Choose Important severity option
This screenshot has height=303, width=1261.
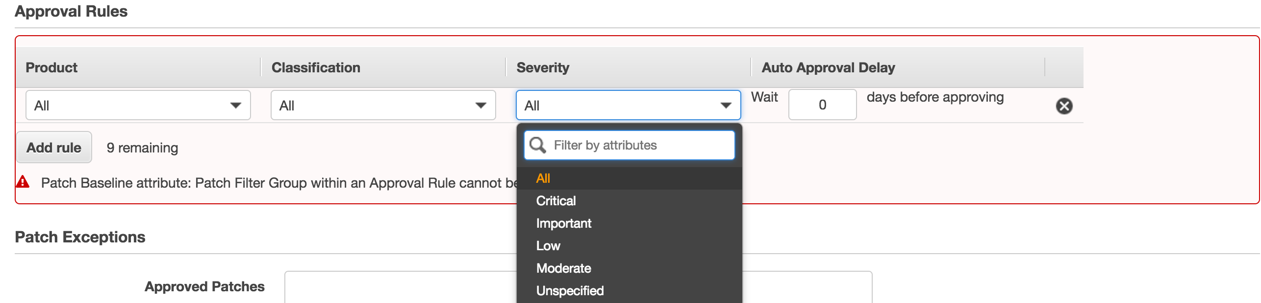pyautogui.click(x=564, y=223)
